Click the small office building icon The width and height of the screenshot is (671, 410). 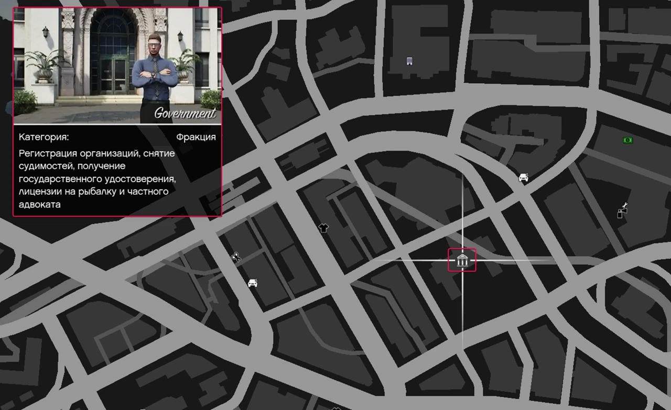(x=409, y=61)
